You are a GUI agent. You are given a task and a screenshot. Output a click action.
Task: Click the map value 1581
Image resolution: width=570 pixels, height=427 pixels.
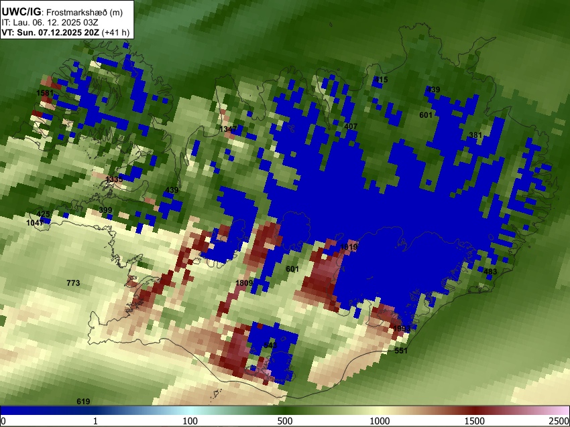click(x=45, y=93)
